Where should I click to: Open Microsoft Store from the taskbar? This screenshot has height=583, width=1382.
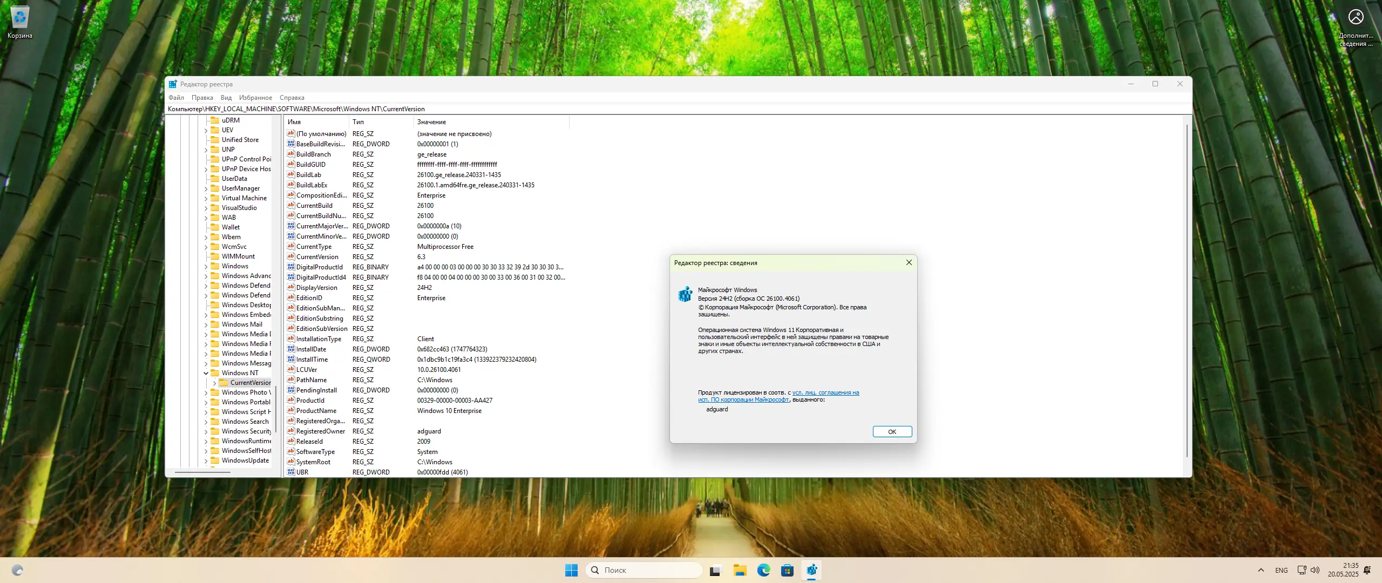pyautogui.click(x=787, y=570)
